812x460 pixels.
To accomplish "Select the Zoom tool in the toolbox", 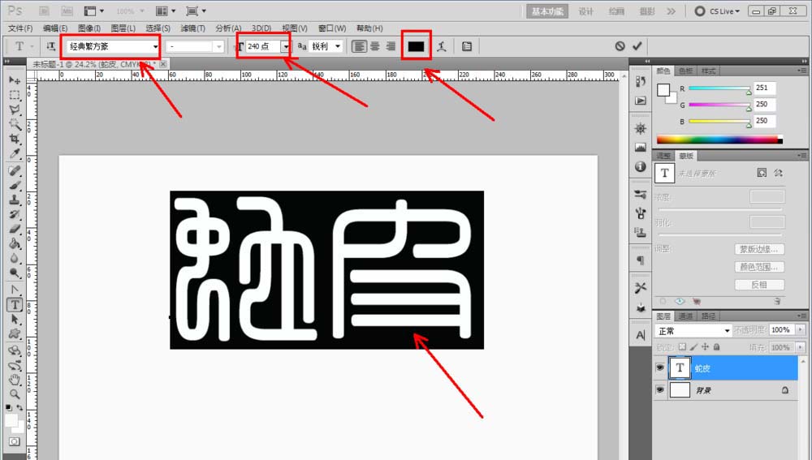I will coord(15,394).
